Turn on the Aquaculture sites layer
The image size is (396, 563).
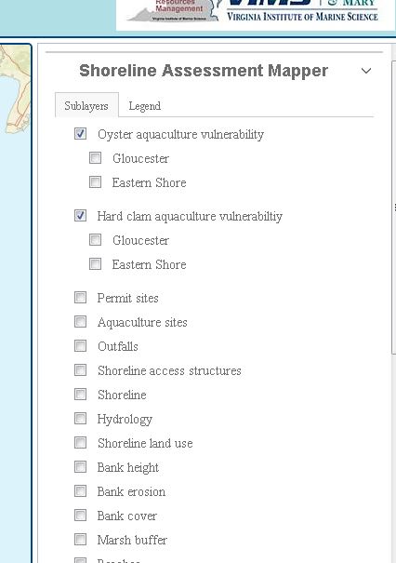tap(80, 322)
